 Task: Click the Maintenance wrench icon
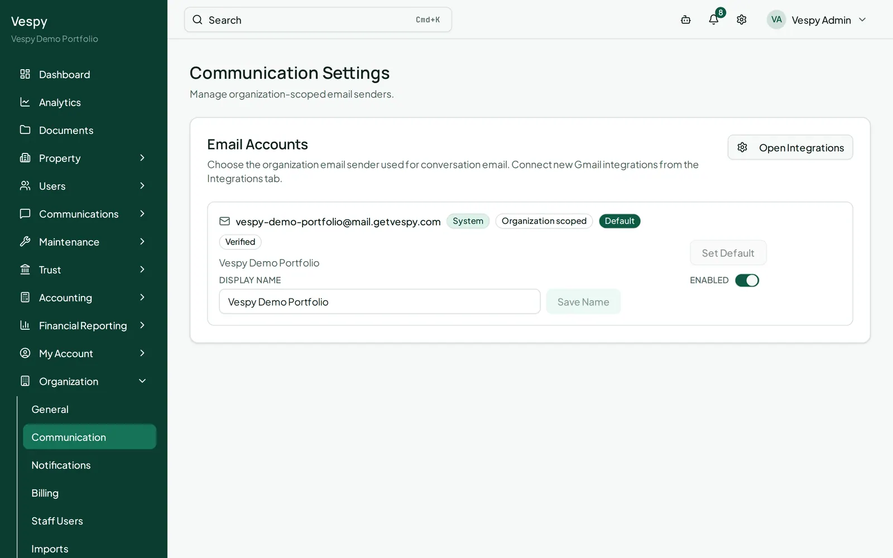(25, 242)
